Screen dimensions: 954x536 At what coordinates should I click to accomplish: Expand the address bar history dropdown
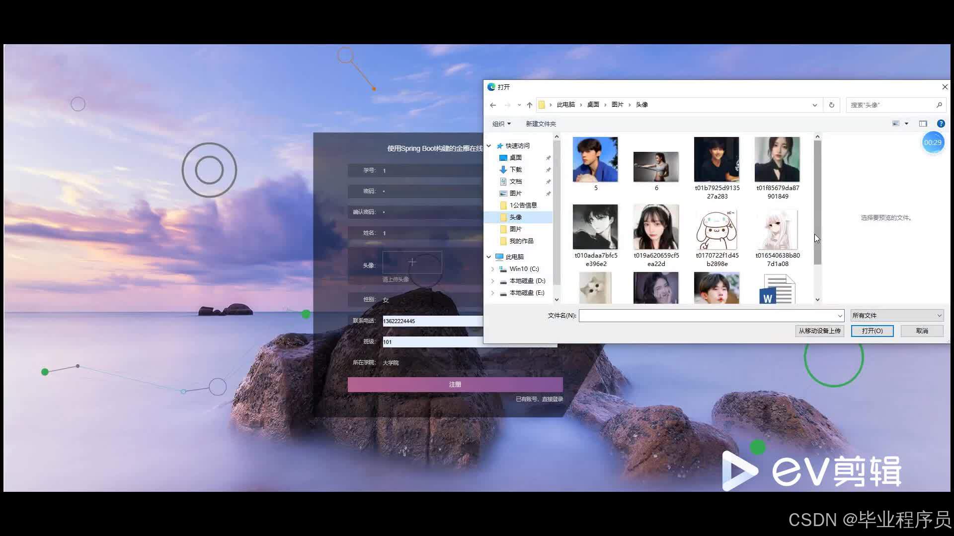click(814, 105)
